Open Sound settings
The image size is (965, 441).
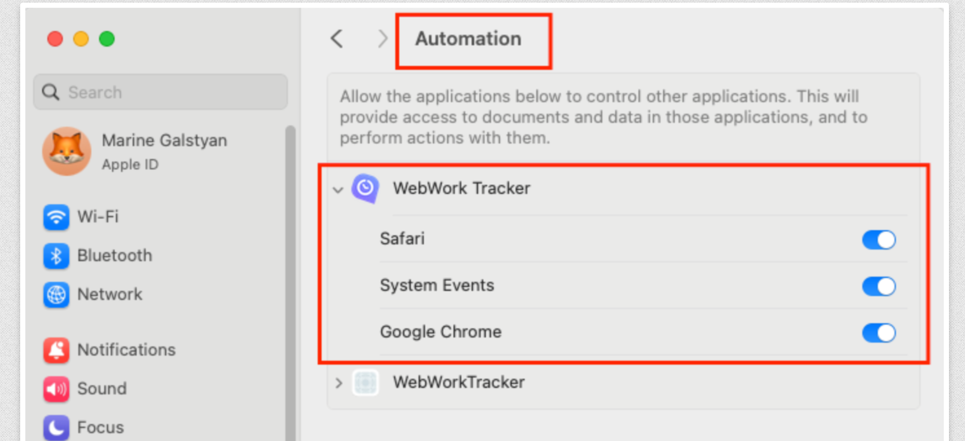[x=101, y=389]
